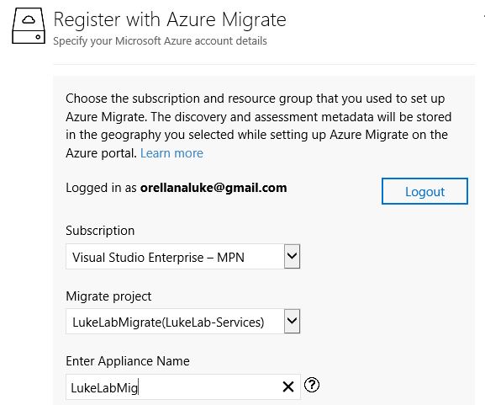Click the Azure Migrate disk cloud icon

29,26
